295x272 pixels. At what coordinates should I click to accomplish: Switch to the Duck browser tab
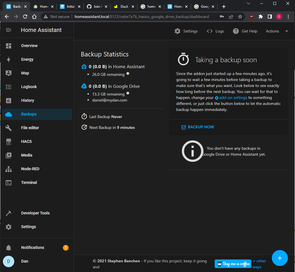(x=124, y=7)
